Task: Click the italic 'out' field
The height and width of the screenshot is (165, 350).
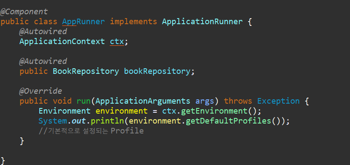Action: pos(79,121)
